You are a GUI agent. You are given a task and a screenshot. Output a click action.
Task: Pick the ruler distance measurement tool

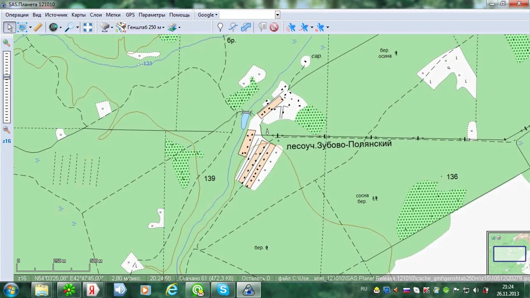click(x=38, y=27)
